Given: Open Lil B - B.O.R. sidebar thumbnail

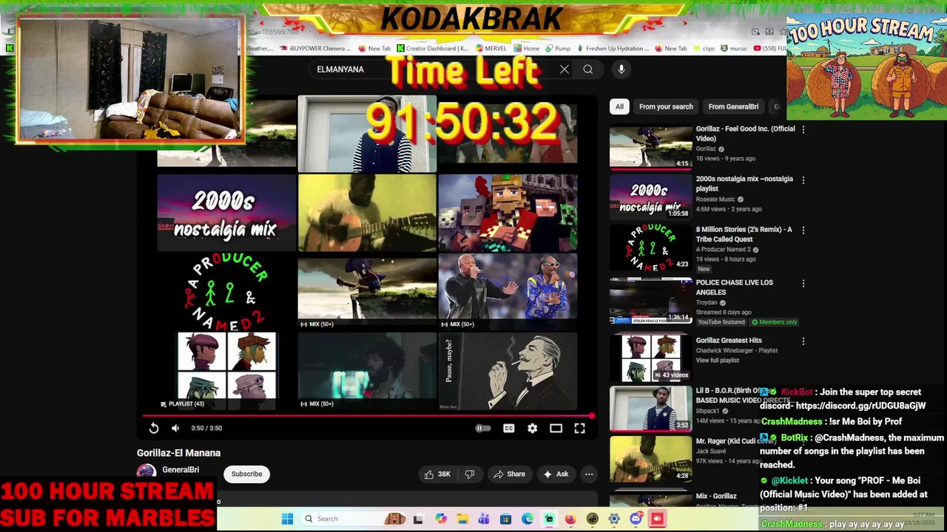Looking at the screenshot, I should (650, 409).
